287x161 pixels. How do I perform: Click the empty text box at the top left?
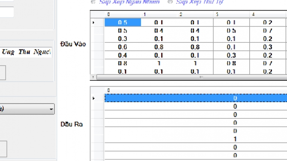7,12
